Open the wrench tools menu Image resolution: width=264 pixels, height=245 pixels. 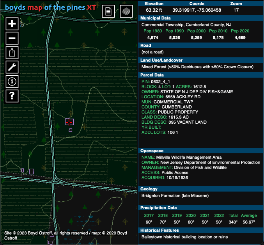[12, 67]
